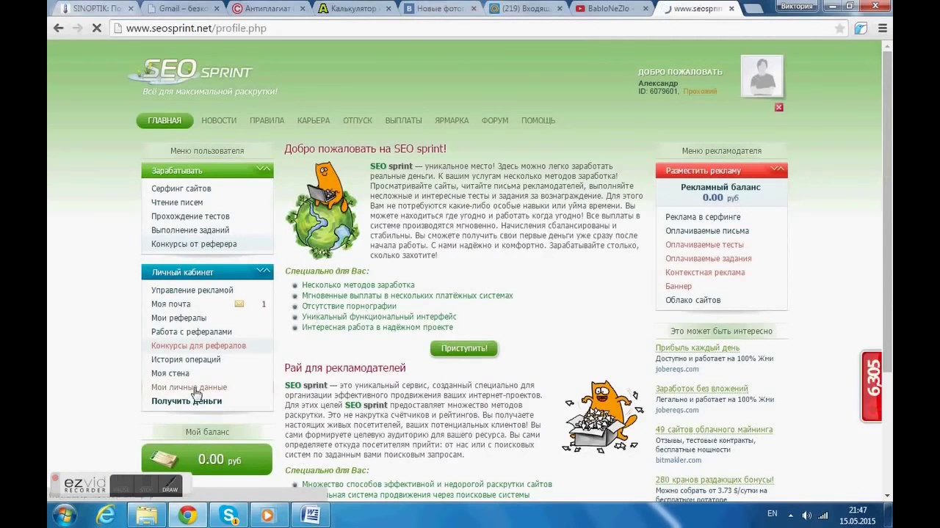This screenshot has width=940, height=528.
Task: Collapse the Разместить рекламу section
Action: 777,169
